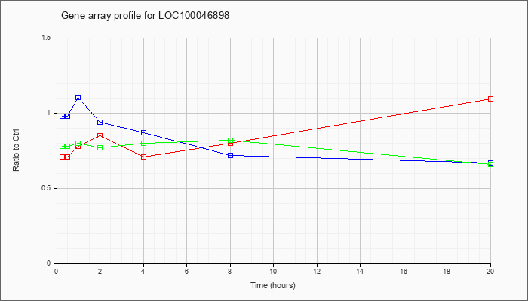The height and width of the screenshot is (301, 528).
Task: Select the green marker at 2 hours
Action: tap(100, 147)
